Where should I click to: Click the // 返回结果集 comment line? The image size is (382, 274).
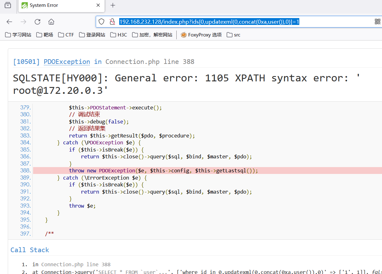(88, 128)
